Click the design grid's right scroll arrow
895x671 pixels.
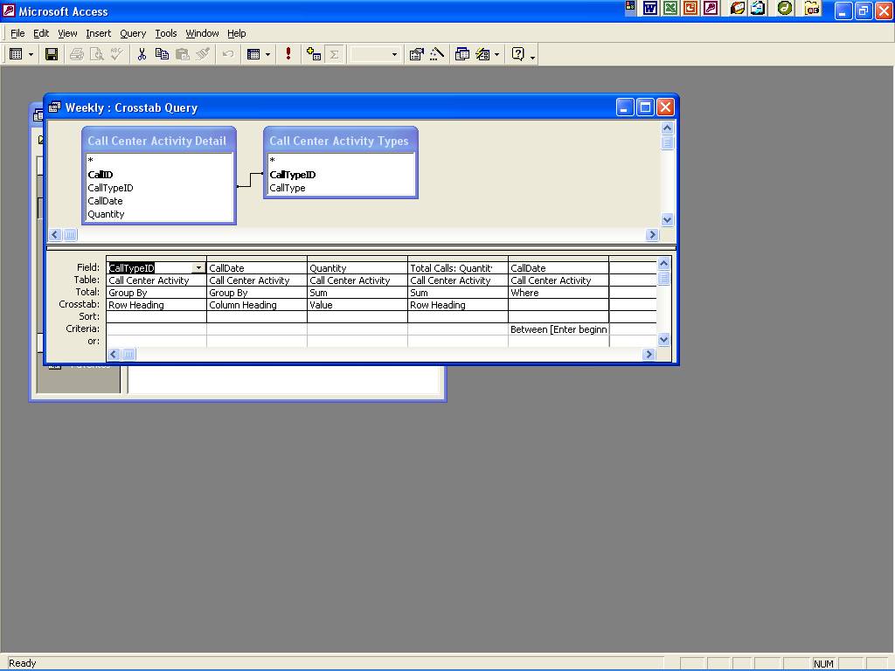tap(649, 354)
